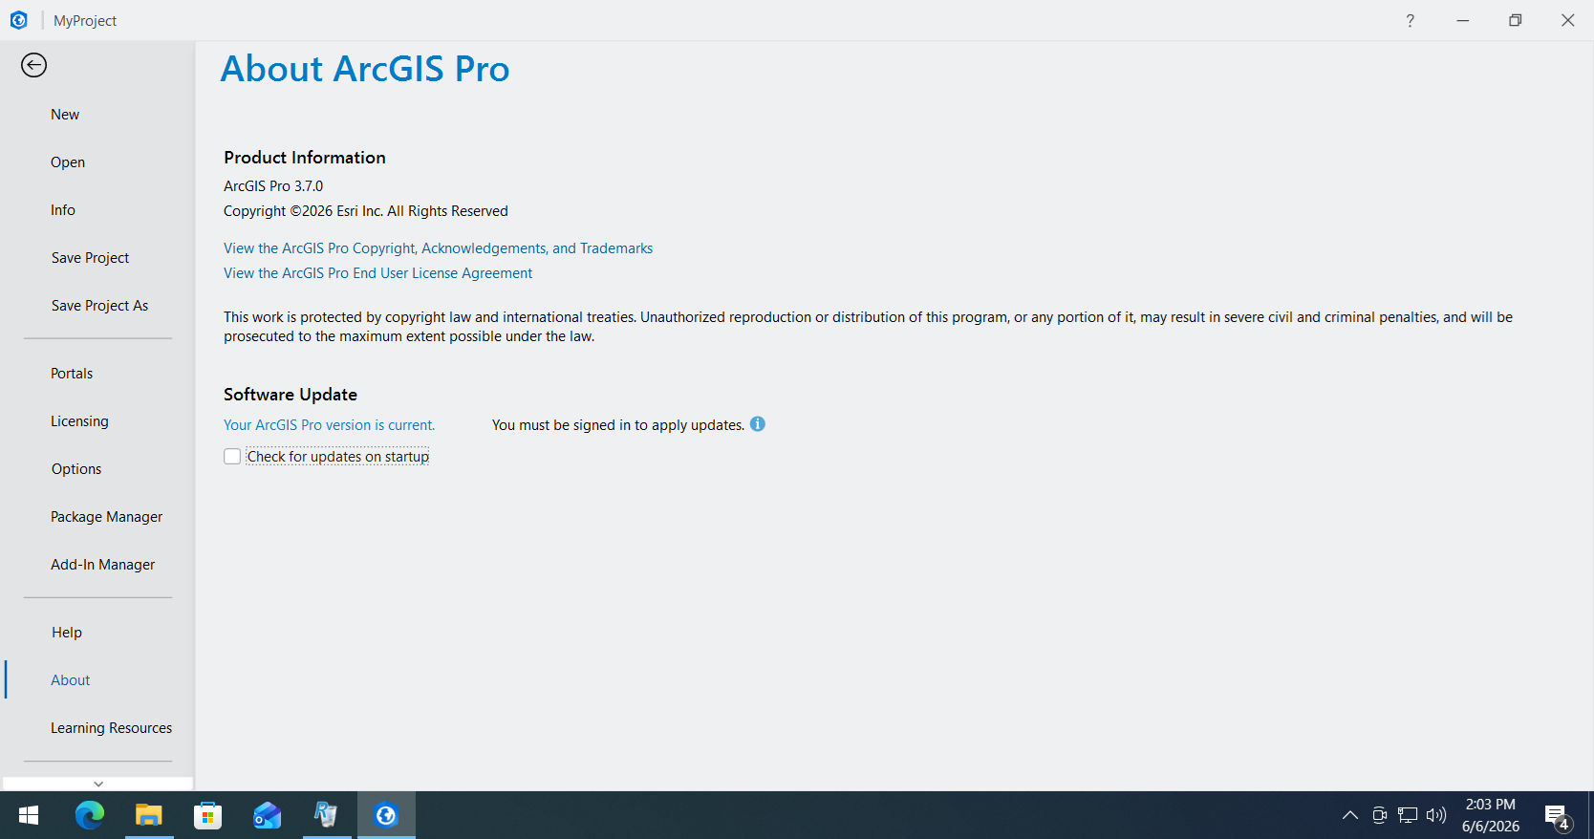Click the Copyright ©2026 Esri Inc. line
This screenshot has width=1594, height=839.
tap(366, 211)
